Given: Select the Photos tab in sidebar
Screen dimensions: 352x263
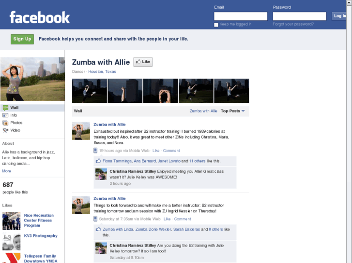Looking at the screenshot, I should pyautogui.click(x=32, y=123).
